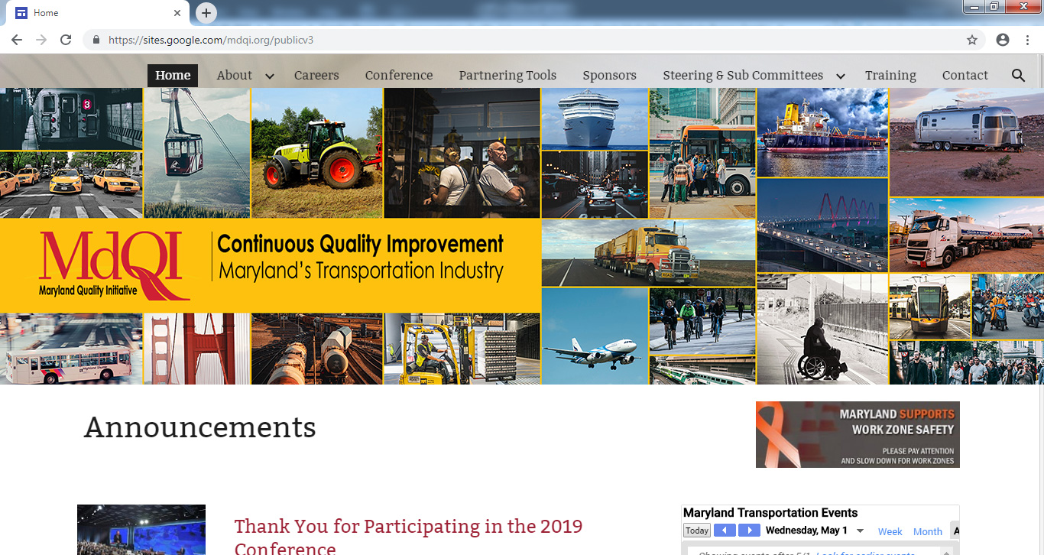1044x555 pixels.
Task: Go forward in browser history
Action: tap(41, 40)
